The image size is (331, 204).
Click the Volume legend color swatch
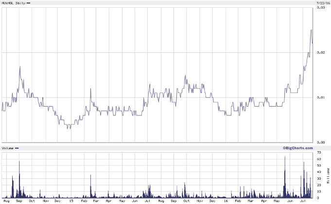17,148
